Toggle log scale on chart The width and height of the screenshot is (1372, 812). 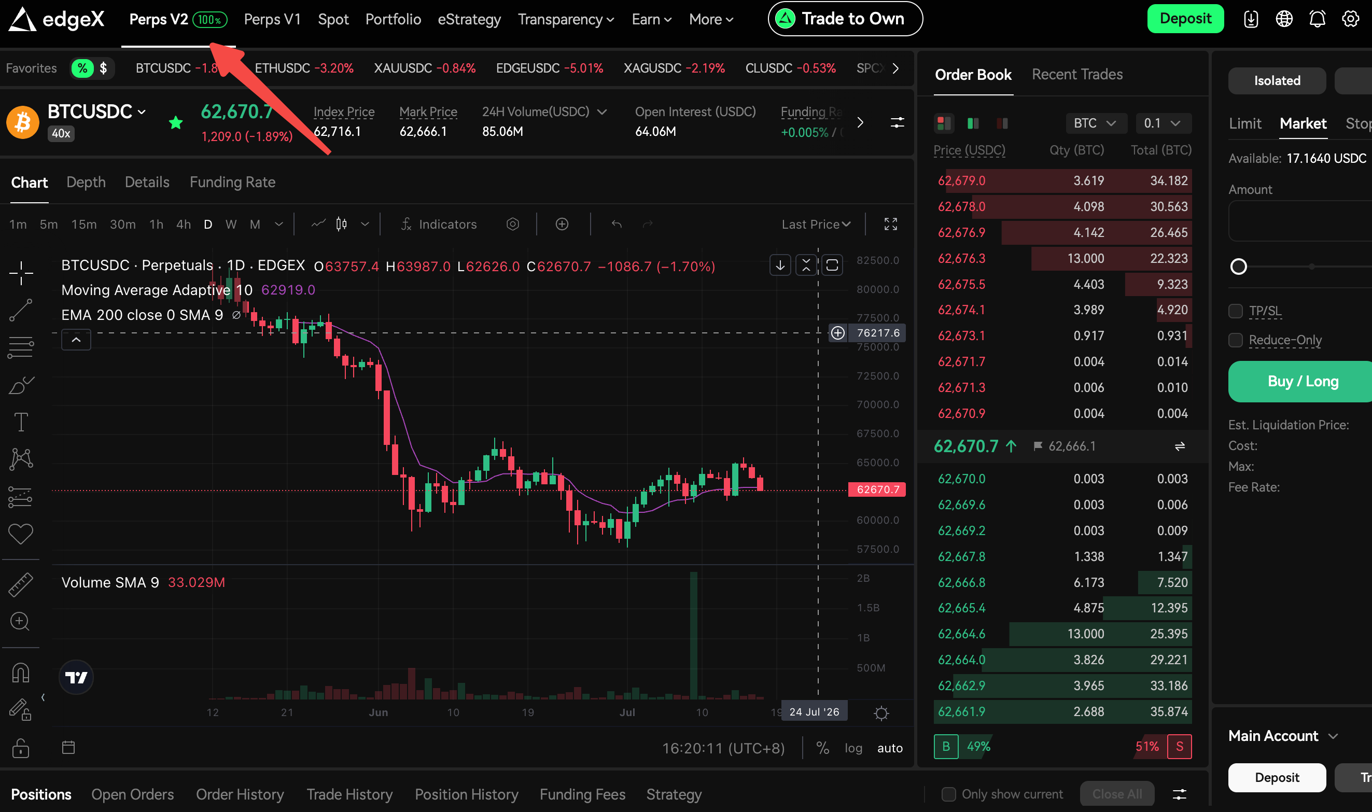click(x=853, y=748)
